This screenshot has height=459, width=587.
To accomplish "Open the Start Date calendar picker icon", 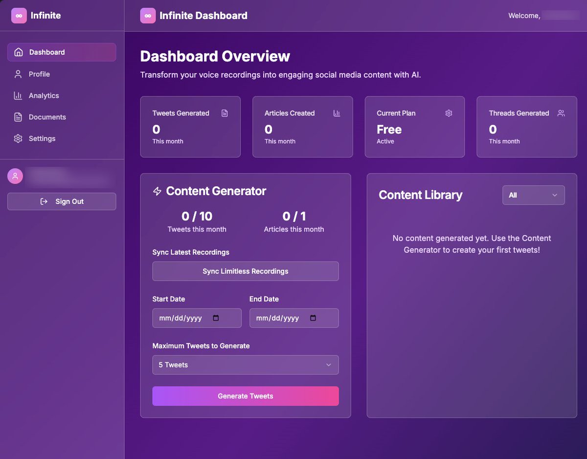I will pyautogui.click(x=216, y=318).
